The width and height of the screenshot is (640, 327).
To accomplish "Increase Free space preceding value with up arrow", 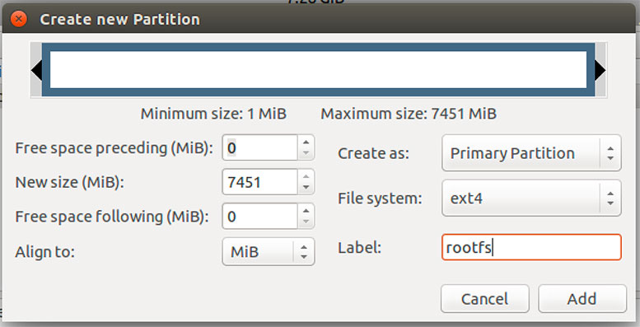I will (306, 142).
